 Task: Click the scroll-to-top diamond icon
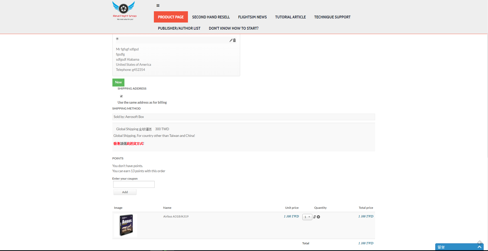coord(480,243)
